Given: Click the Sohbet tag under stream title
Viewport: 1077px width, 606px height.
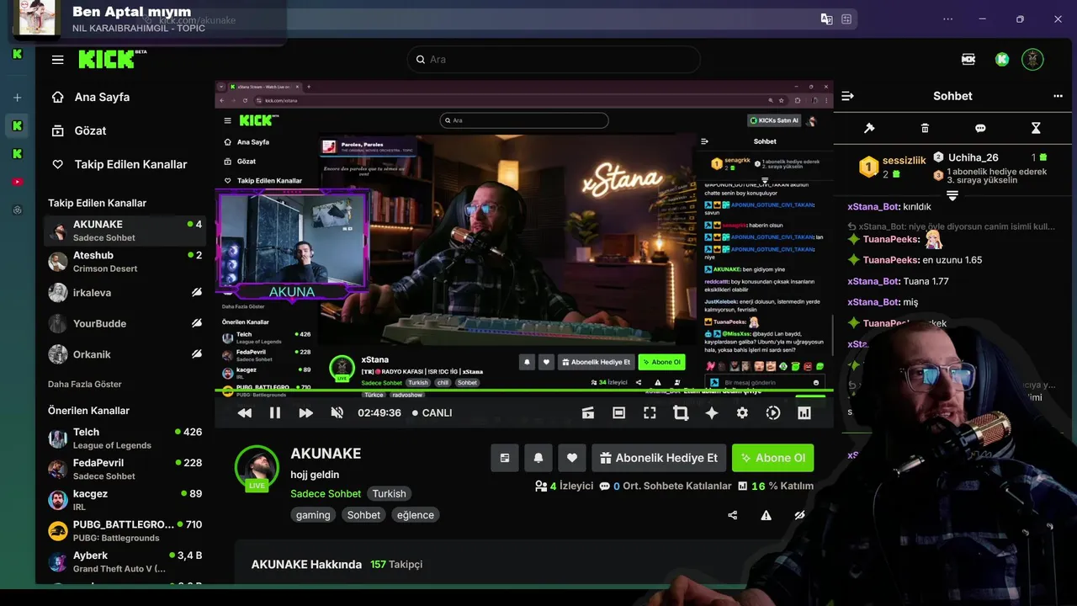Looking at the screenshot, I should 363,515.
